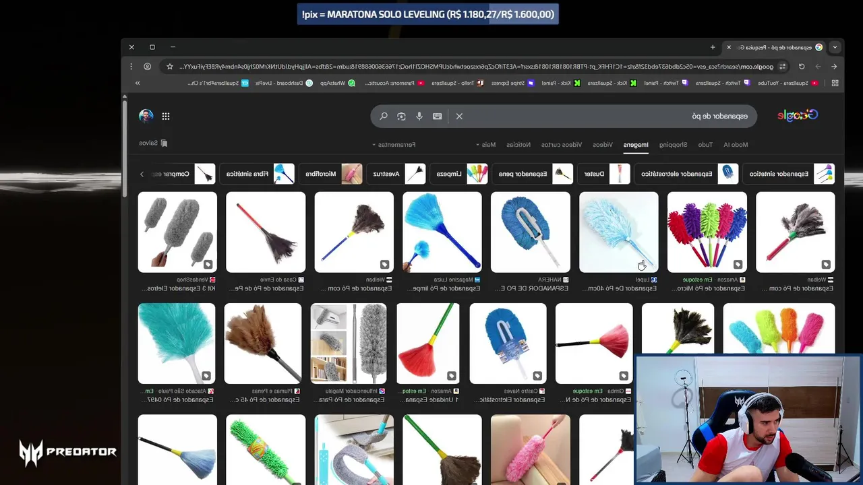Open the Magazine Luiza duster thumbnail
This screenshot has width=863, height=485.
coord(442,232)
